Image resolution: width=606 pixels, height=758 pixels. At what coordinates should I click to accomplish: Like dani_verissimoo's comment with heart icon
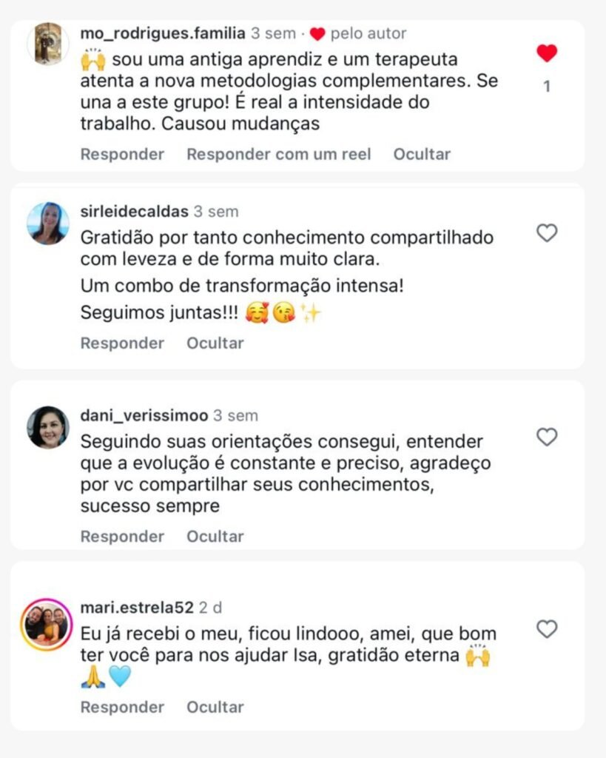(547, 437)
